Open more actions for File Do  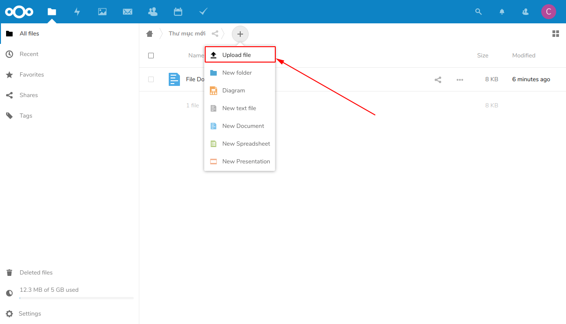point(460,80)
